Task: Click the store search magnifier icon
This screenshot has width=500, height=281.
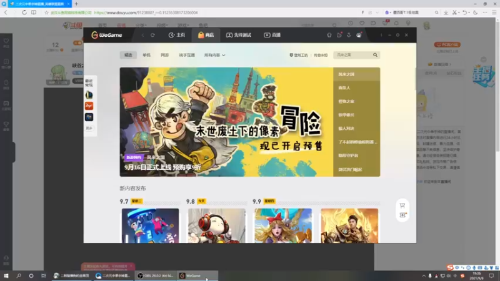Action: click(x=376, y=55)
